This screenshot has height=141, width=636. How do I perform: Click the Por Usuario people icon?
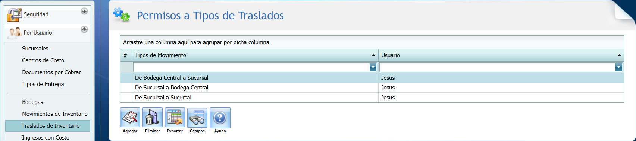point(15,33)
